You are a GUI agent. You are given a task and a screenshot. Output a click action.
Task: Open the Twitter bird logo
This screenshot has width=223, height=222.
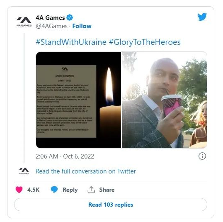(202, 17)
